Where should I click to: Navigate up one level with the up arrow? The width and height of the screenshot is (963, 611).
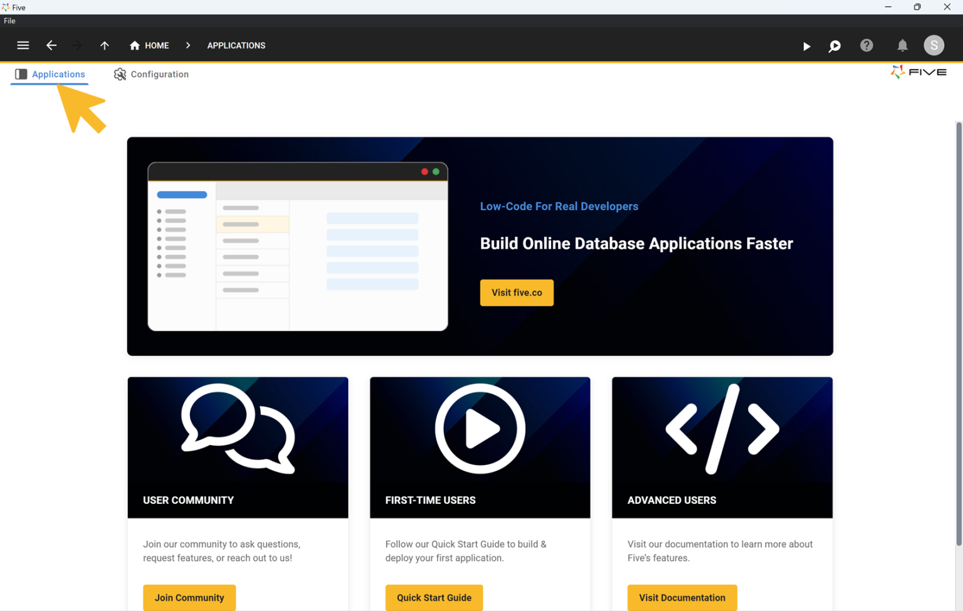[x=105, y=45]
